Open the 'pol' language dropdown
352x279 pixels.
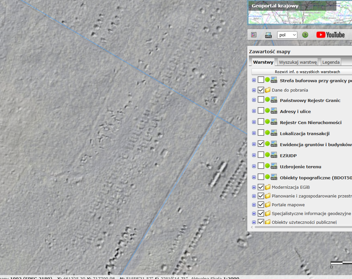(x=287, y=35)
